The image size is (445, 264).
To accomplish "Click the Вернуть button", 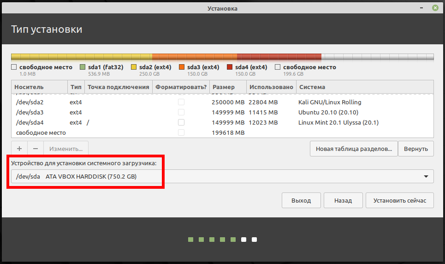I will [415, 149].
